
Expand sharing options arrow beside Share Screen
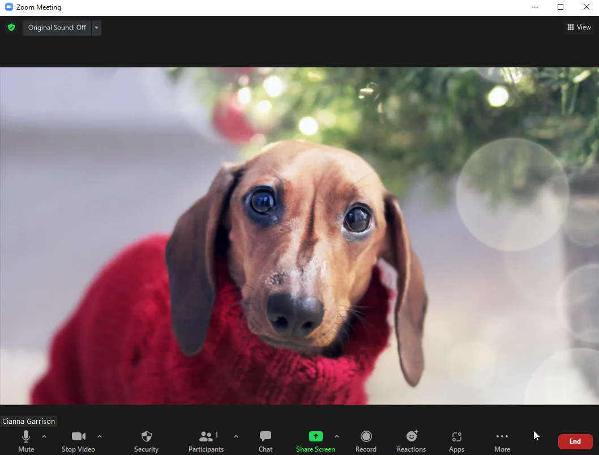click(336, 436)
